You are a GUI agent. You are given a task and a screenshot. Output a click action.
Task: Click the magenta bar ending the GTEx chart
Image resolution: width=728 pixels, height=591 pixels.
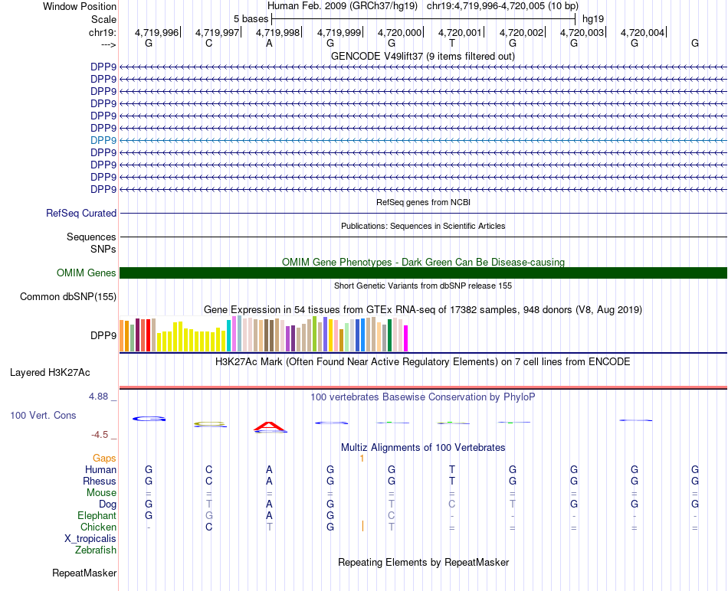coord(406,338)
